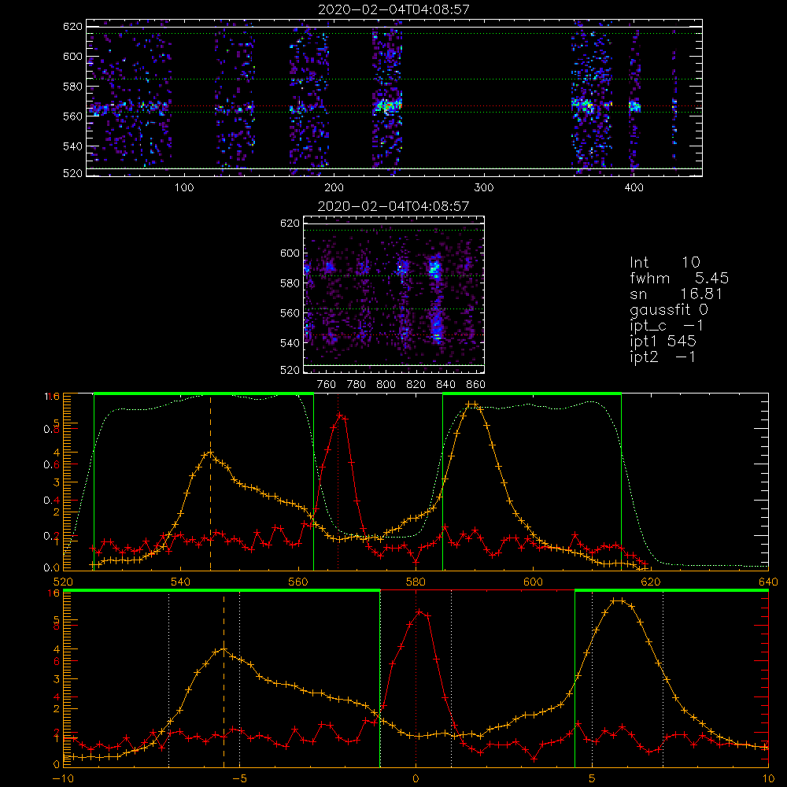
Task: Click the tall orange peak near 590 in third plot
Action: 471,404
